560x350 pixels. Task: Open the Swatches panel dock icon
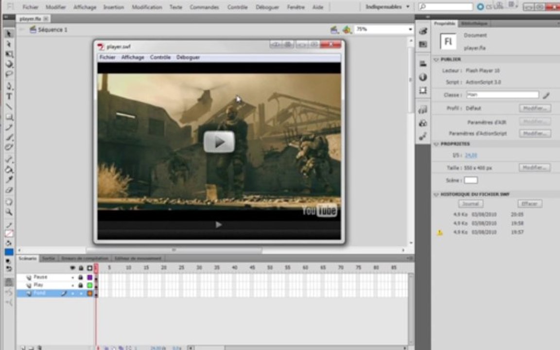click(x=423, y=44)
